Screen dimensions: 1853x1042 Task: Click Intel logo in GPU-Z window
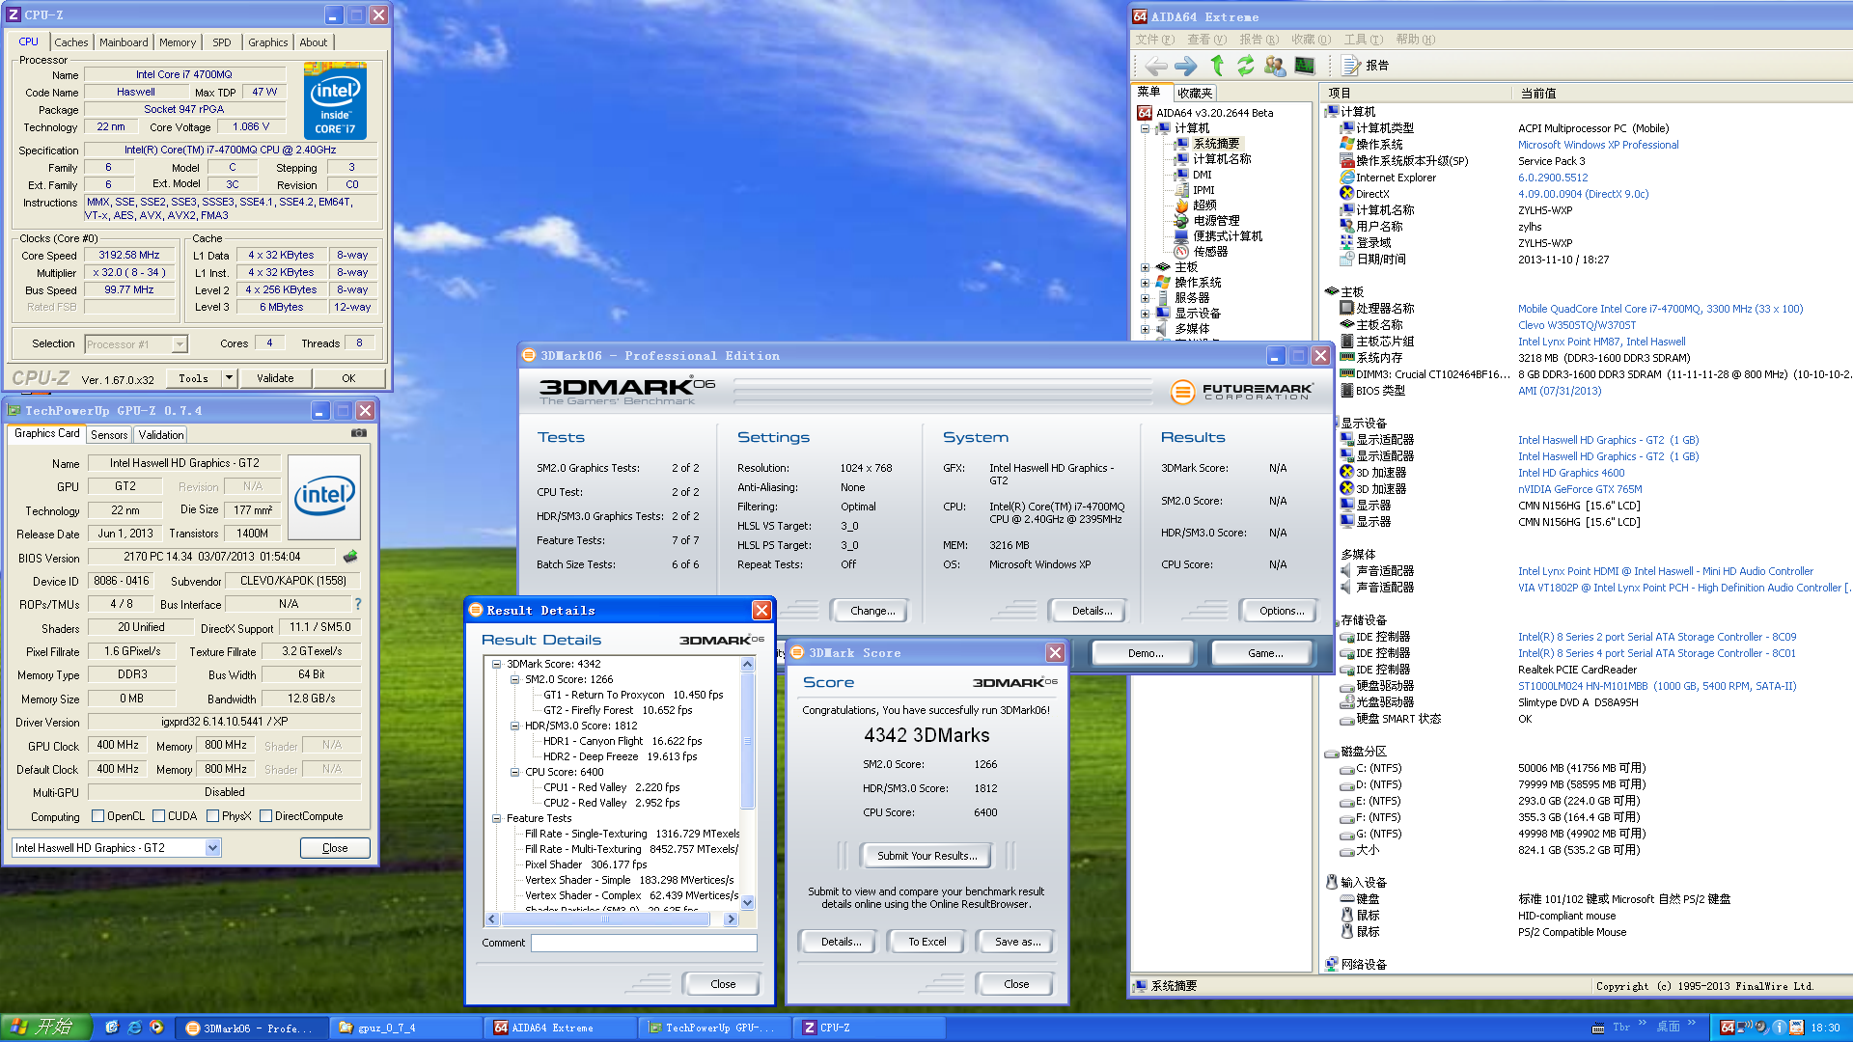pyautogui.click(x=324, y=496)
